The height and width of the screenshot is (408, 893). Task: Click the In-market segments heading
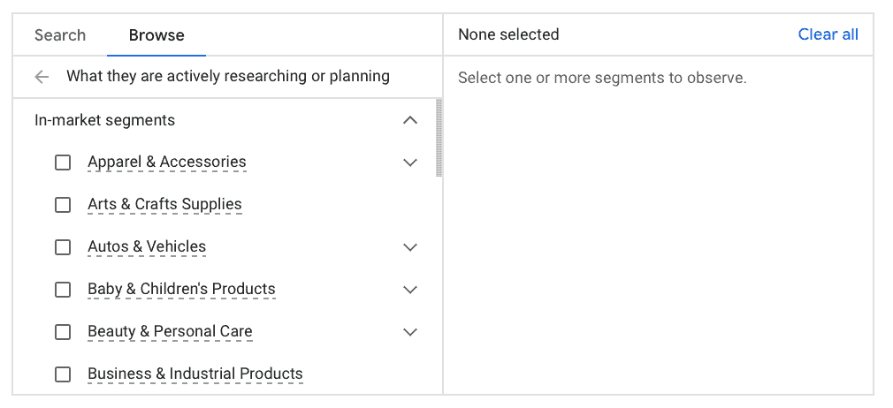tap(104, 120)
